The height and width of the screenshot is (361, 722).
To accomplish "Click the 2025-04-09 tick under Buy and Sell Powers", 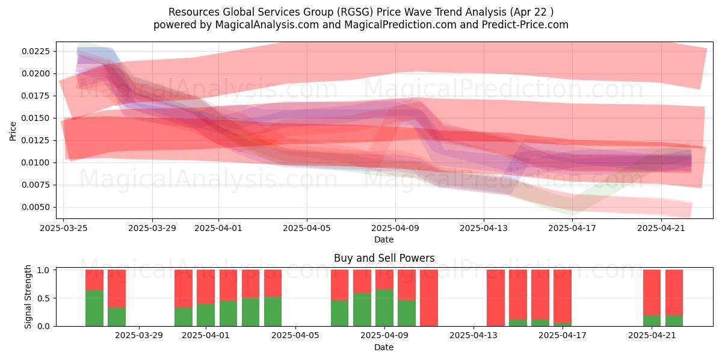I will click(x=384, y=336).
